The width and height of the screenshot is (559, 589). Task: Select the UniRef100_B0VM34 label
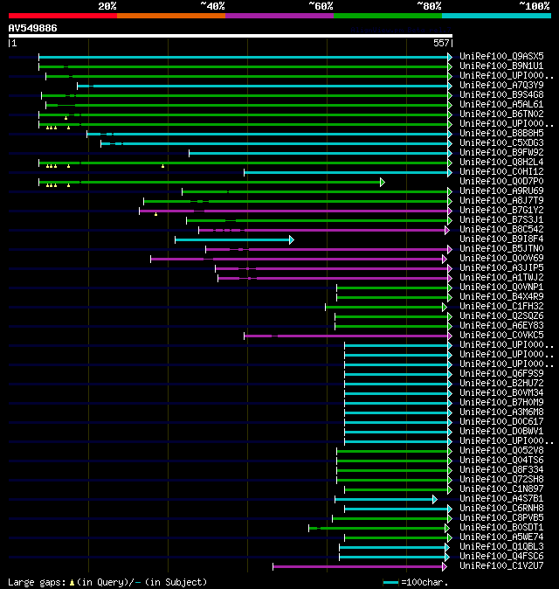(501, 393)
